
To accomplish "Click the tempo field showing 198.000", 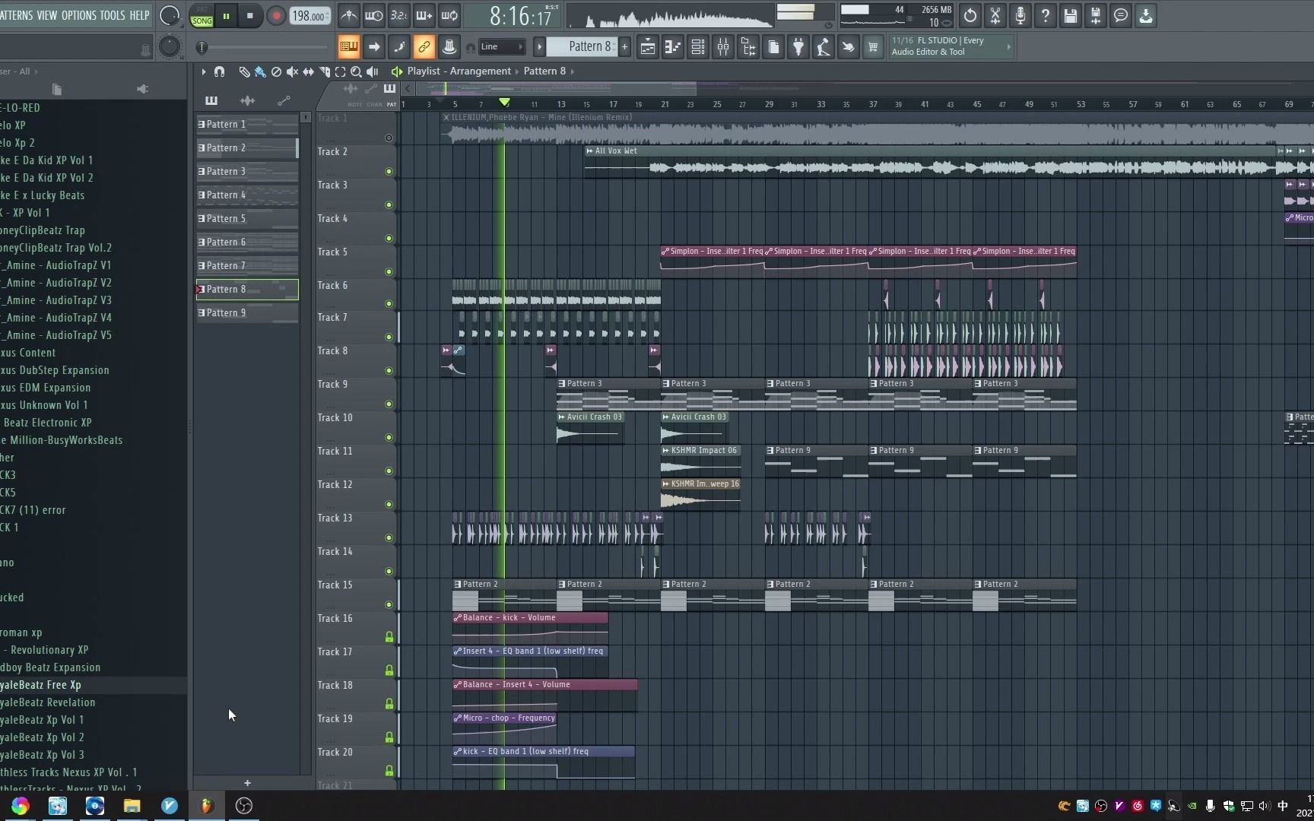I will click(309, 16).
